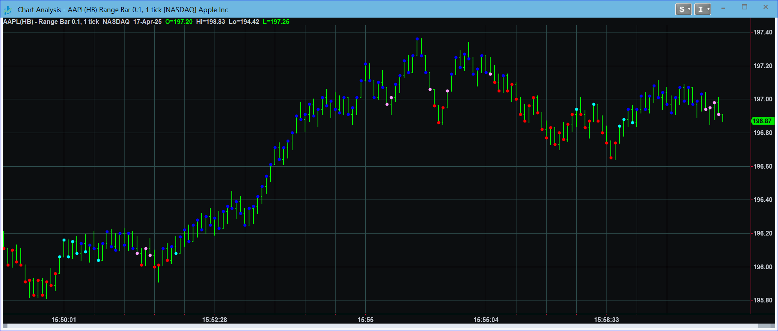Maximize the Chart Analysis window
This screenshot has width=778, height=331.
(744, 7)
